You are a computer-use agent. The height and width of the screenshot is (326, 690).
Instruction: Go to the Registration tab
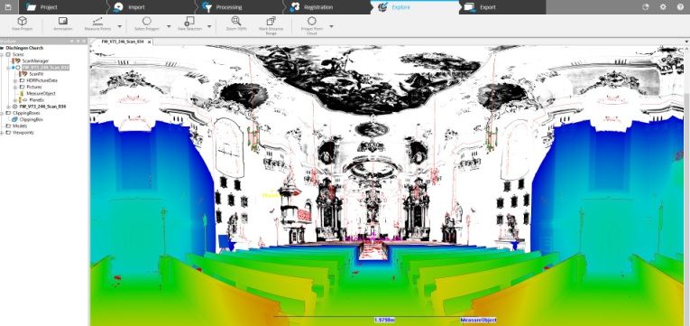click(x=326, y=7)
